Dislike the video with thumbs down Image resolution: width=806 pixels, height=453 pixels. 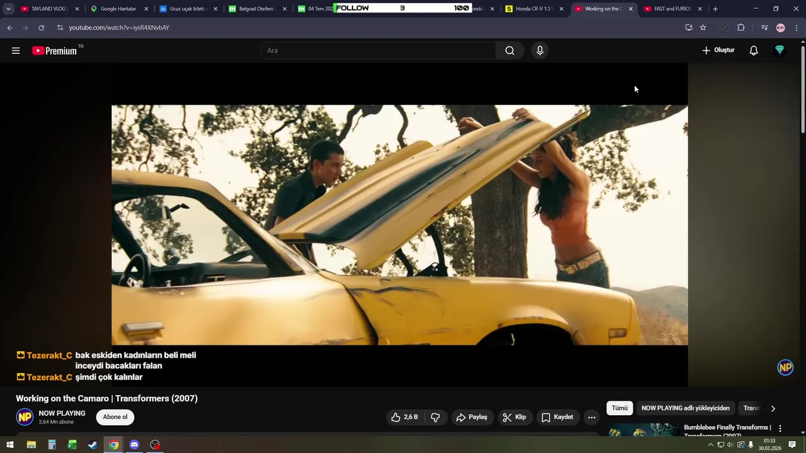point(435,417)
